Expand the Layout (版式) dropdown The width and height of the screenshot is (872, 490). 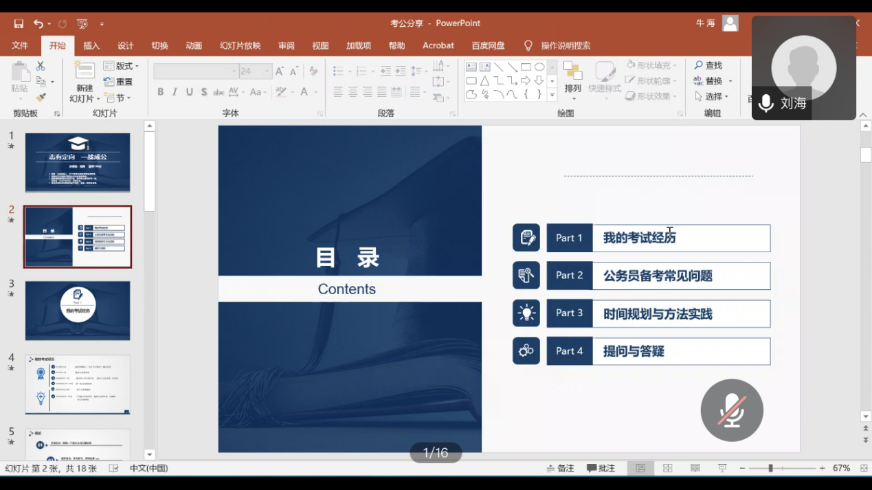tap(122, 66)
